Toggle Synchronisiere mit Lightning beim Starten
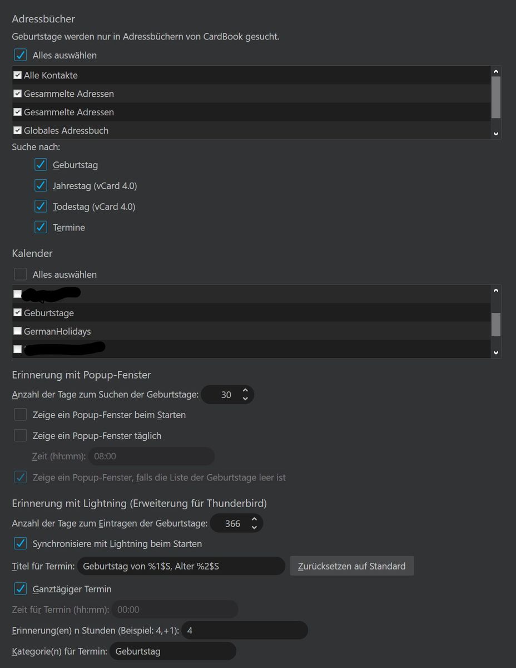Viewport: 516px width, 668px height. (x=21, y=543)
